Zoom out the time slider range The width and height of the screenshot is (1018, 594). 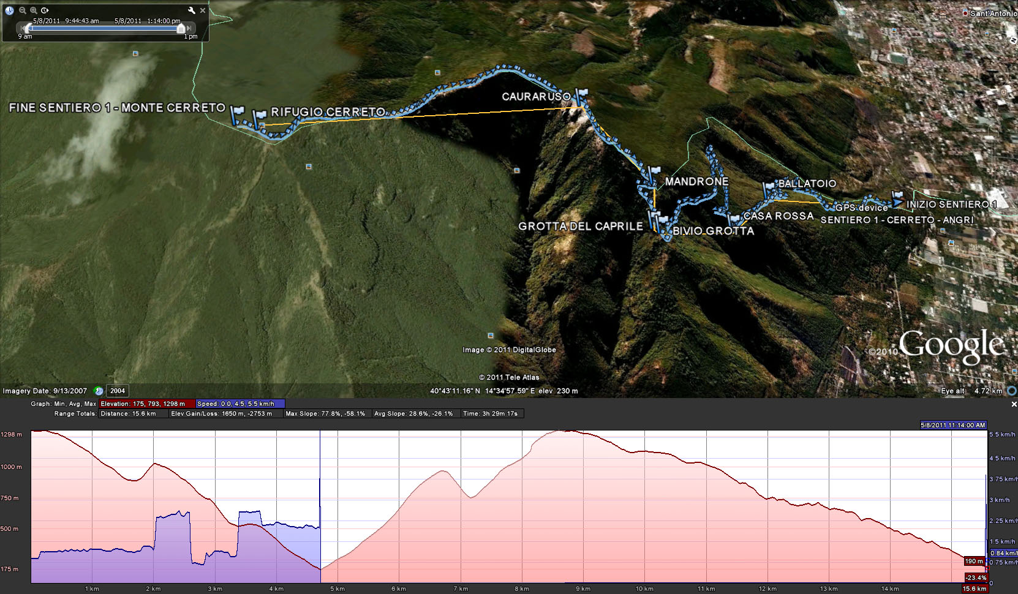point(23,10)
